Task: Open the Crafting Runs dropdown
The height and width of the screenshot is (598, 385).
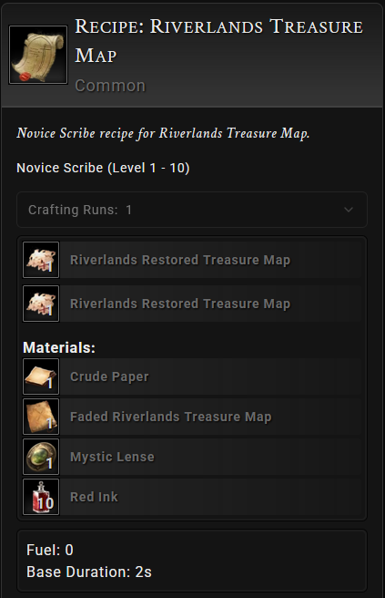Action: [x=192, y=210]
